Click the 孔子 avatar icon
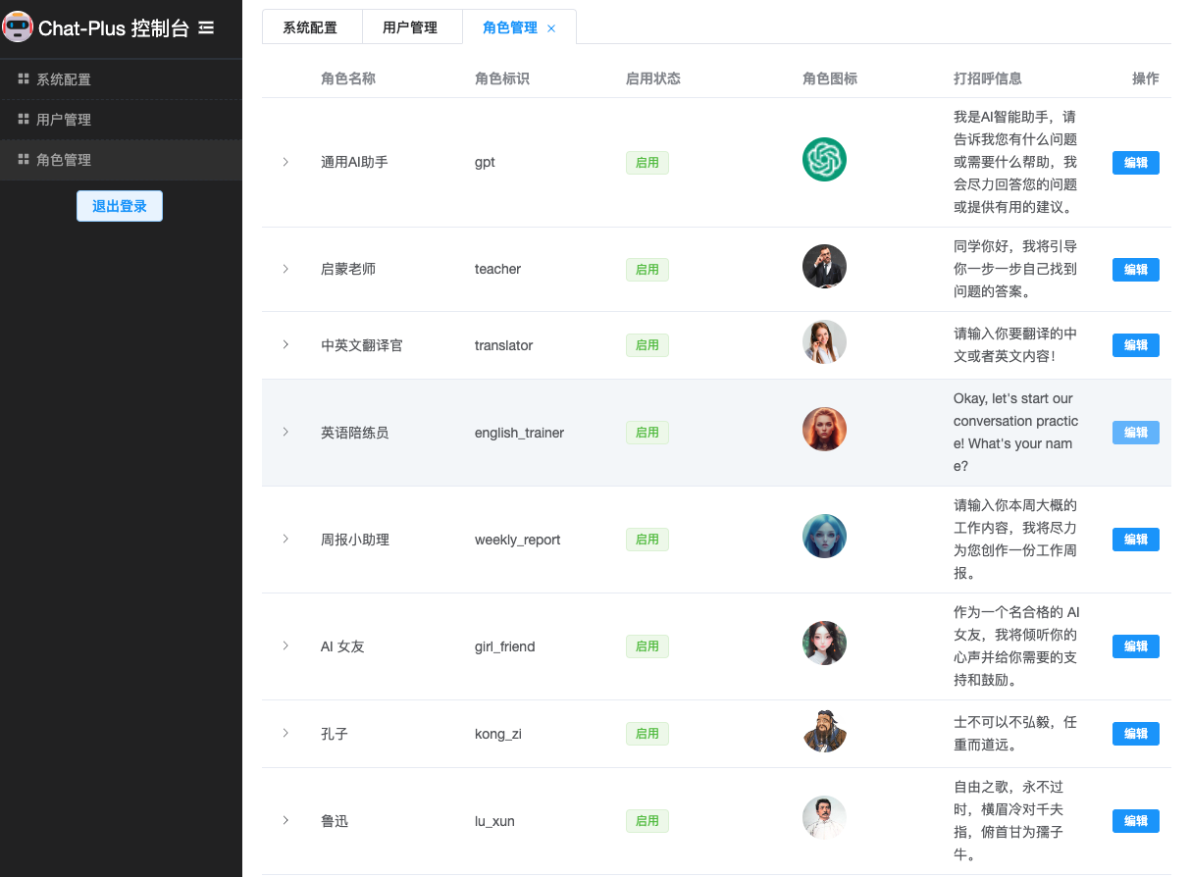 pyautogui.click(x=824, y=731)
